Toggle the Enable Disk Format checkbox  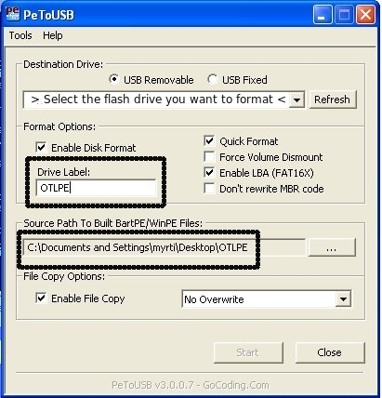41,147
